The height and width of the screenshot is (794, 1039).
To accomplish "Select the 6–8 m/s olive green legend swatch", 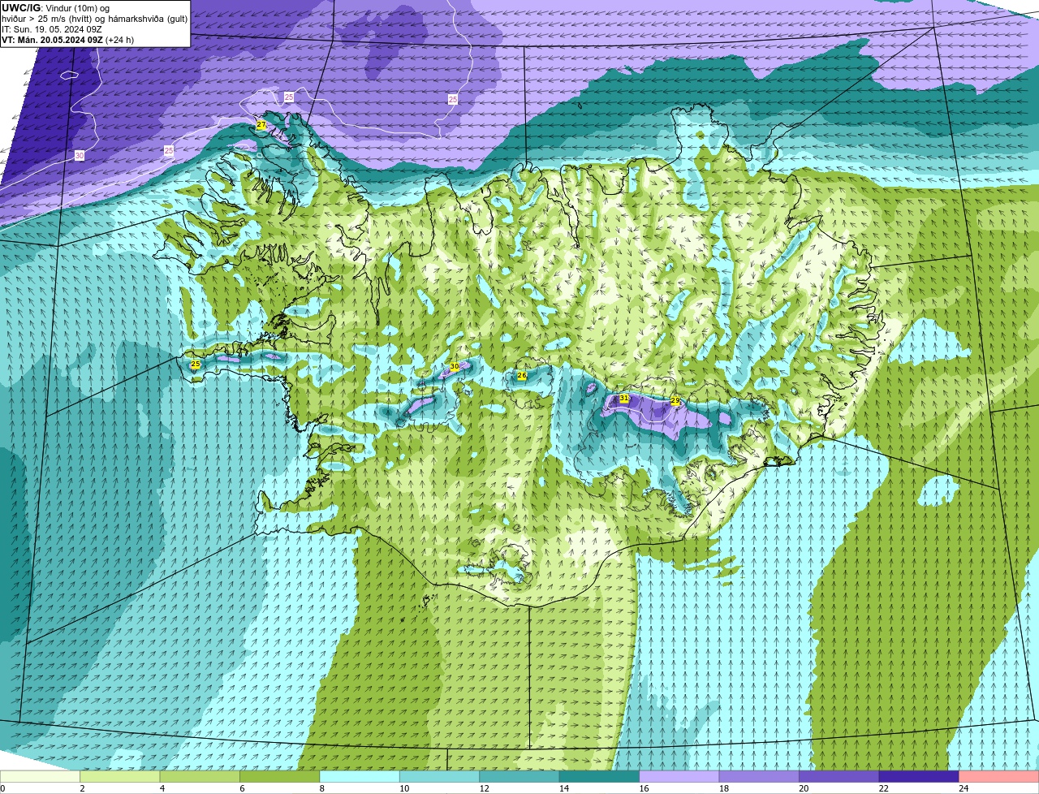I will 280,776.
